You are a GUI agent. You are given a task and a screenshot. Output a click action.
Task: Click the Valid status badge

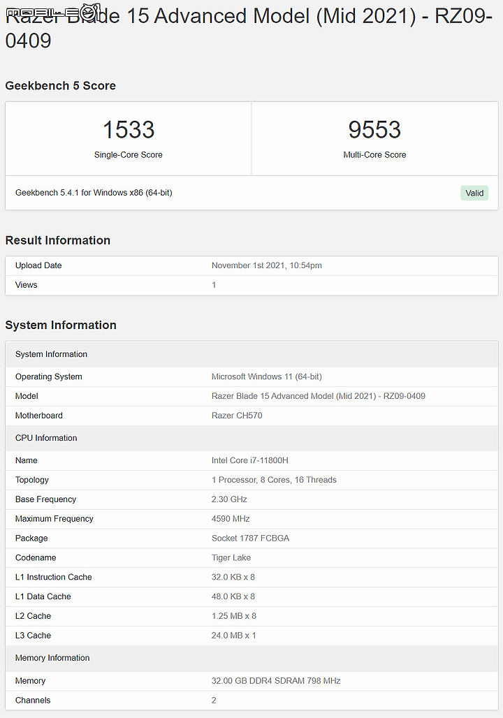[x=474, y=193]
